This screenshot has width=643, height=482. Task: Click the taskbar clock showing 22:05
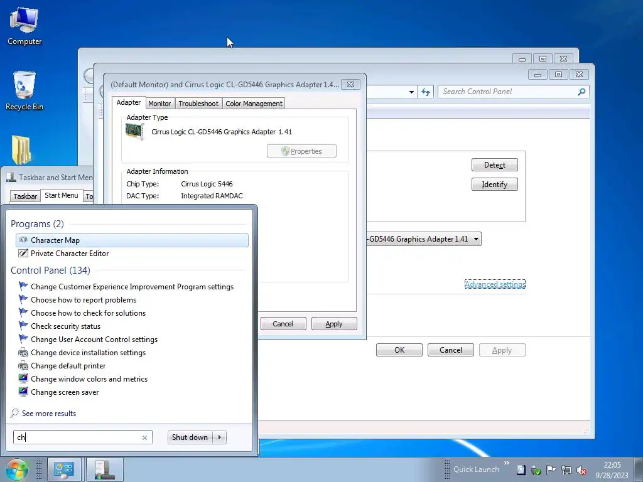pos(612,470)
